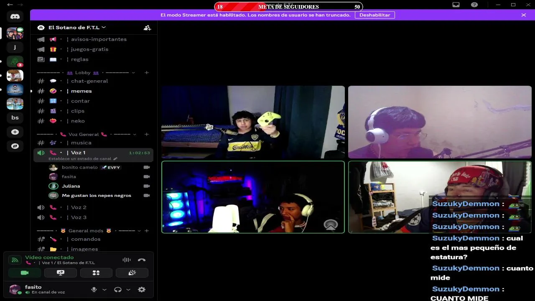The image size is (535, 301).
Task: Create a channel in Voz General category
Action: [x=147, y=135]
